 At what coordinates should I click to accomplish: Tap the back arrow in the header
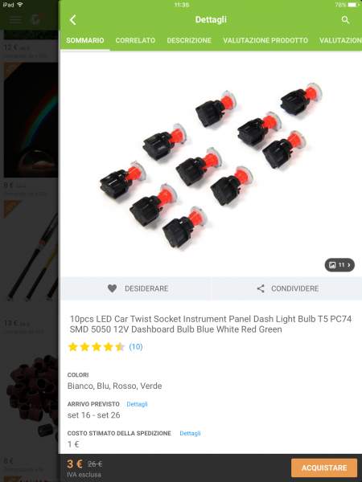(73, 20)
